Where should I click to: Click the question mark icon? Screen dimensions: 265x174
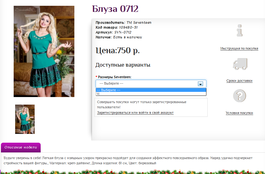(x=240, y=96)
